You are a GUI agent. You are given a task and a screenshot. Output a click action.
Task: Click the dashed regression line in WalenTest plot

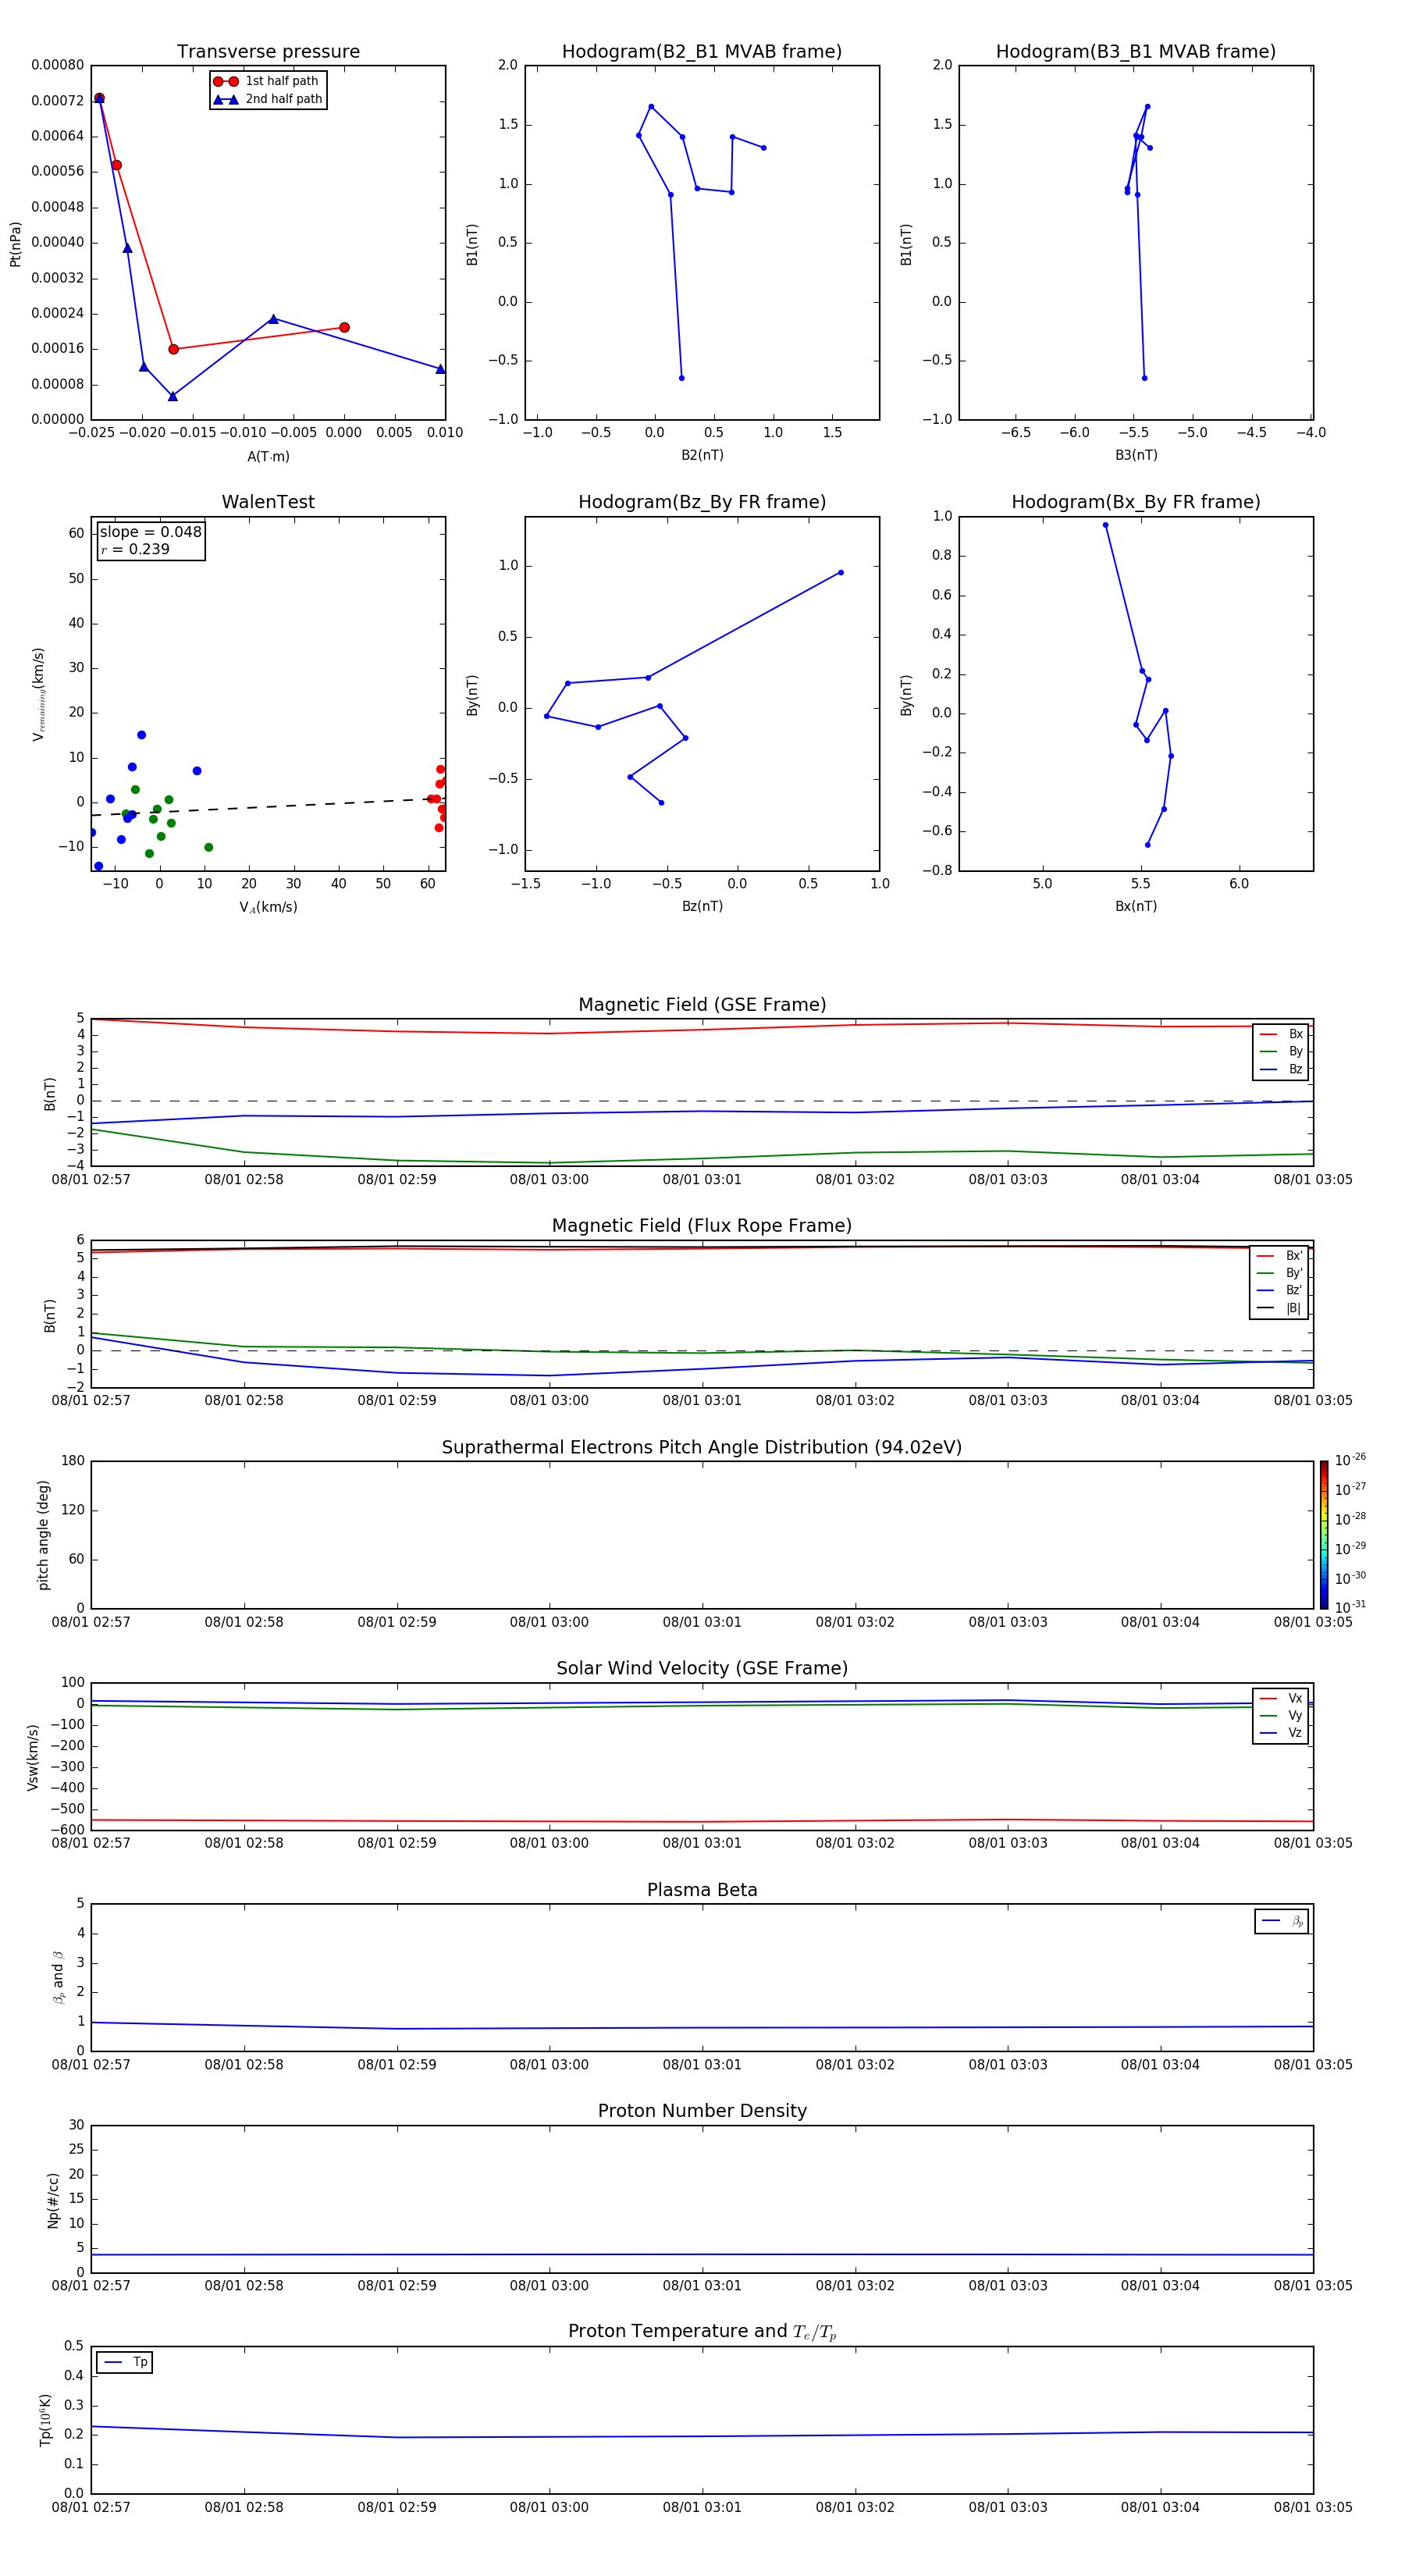268,807
